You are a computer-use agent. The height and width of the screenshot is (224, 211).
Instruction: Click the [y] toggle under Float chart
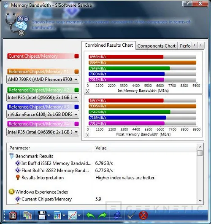(87, 134)
